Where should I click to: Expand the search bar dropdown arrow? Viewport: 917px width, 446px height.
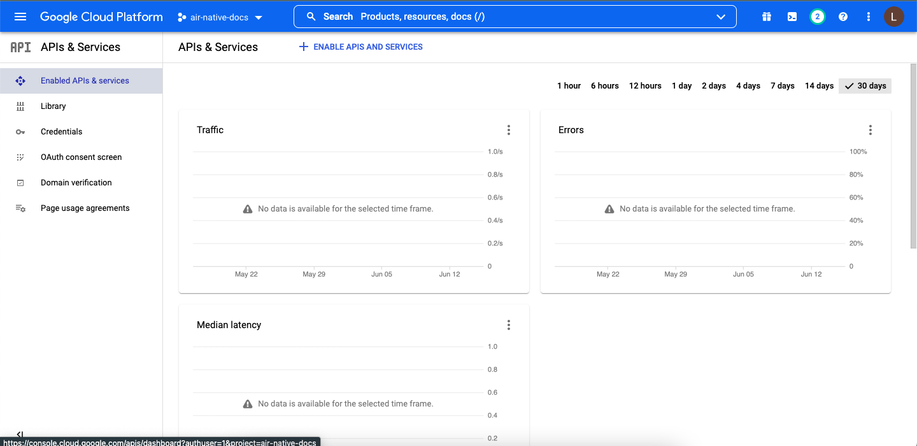click(721, 17)
